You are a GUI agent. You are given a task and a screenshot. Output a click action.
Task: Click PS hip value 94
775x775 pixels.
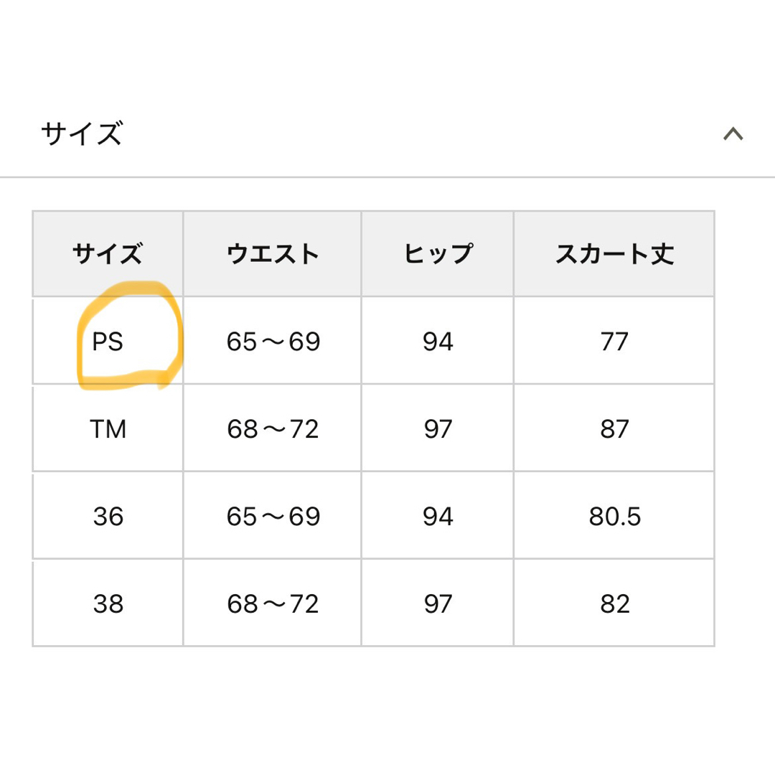(438, 341)
